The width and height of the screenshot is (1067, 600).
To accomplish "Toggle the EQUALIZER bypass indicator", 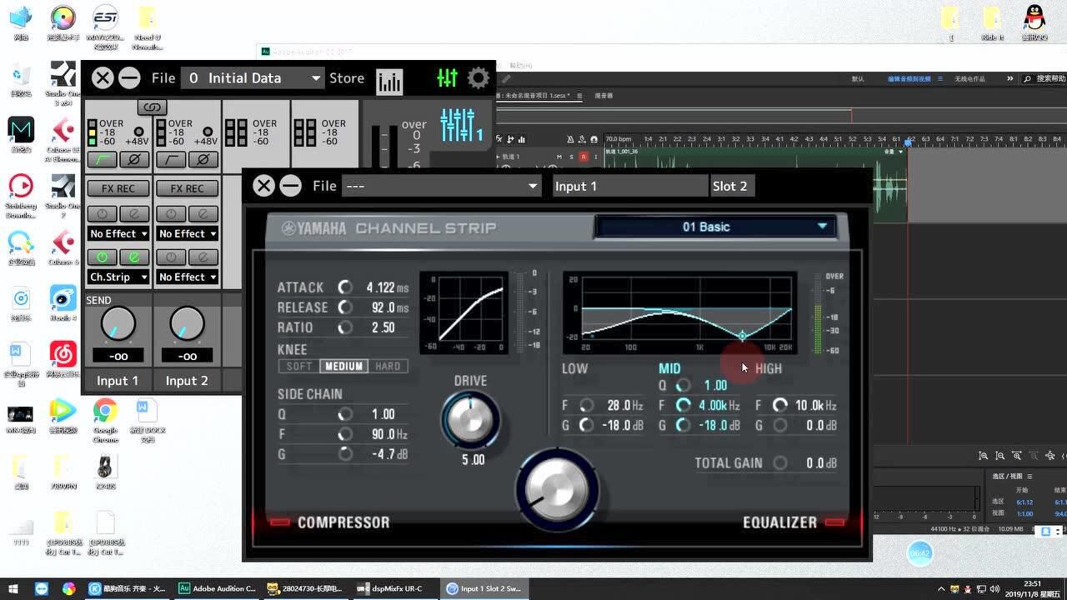I will tap(834, 522).
